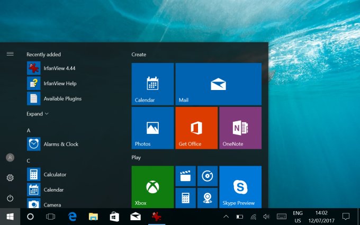Select Calculator in the app list
The height and width of the screenshot is (225, 360).
click(55, 174)
